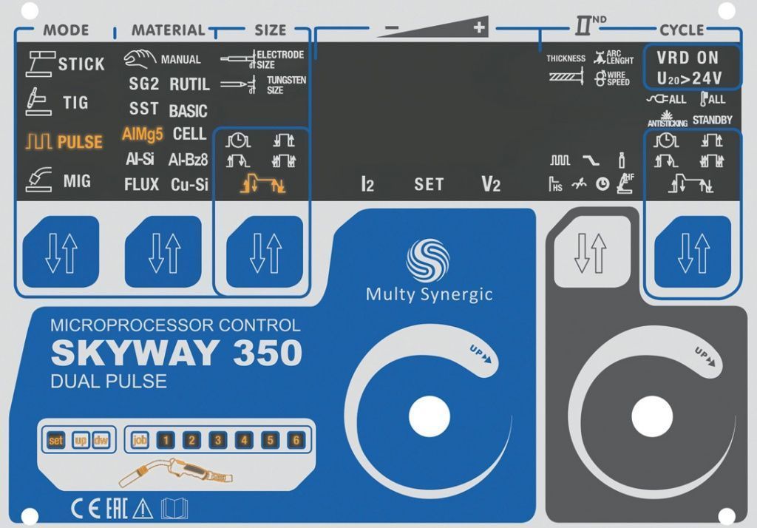Click the wire speed roller icon
Image resolution: width=757 pixels, height=528 pixels.
(600, 78)
